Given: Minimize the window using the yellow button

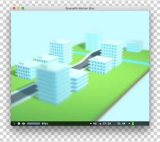Looking at the screenshot, I should pos(18,8).
